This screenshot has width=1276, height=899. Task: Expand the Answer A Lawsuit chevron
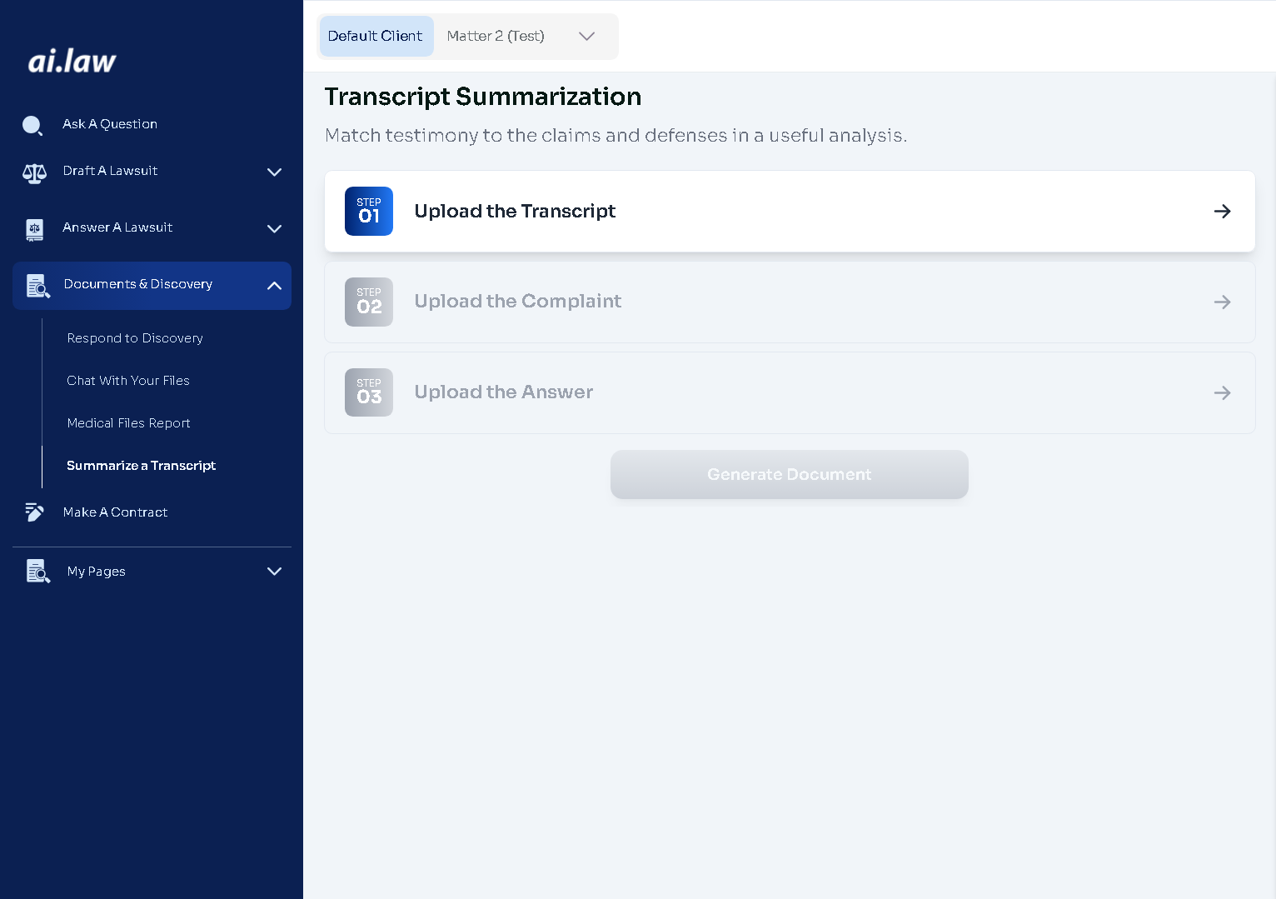(274, 229)
